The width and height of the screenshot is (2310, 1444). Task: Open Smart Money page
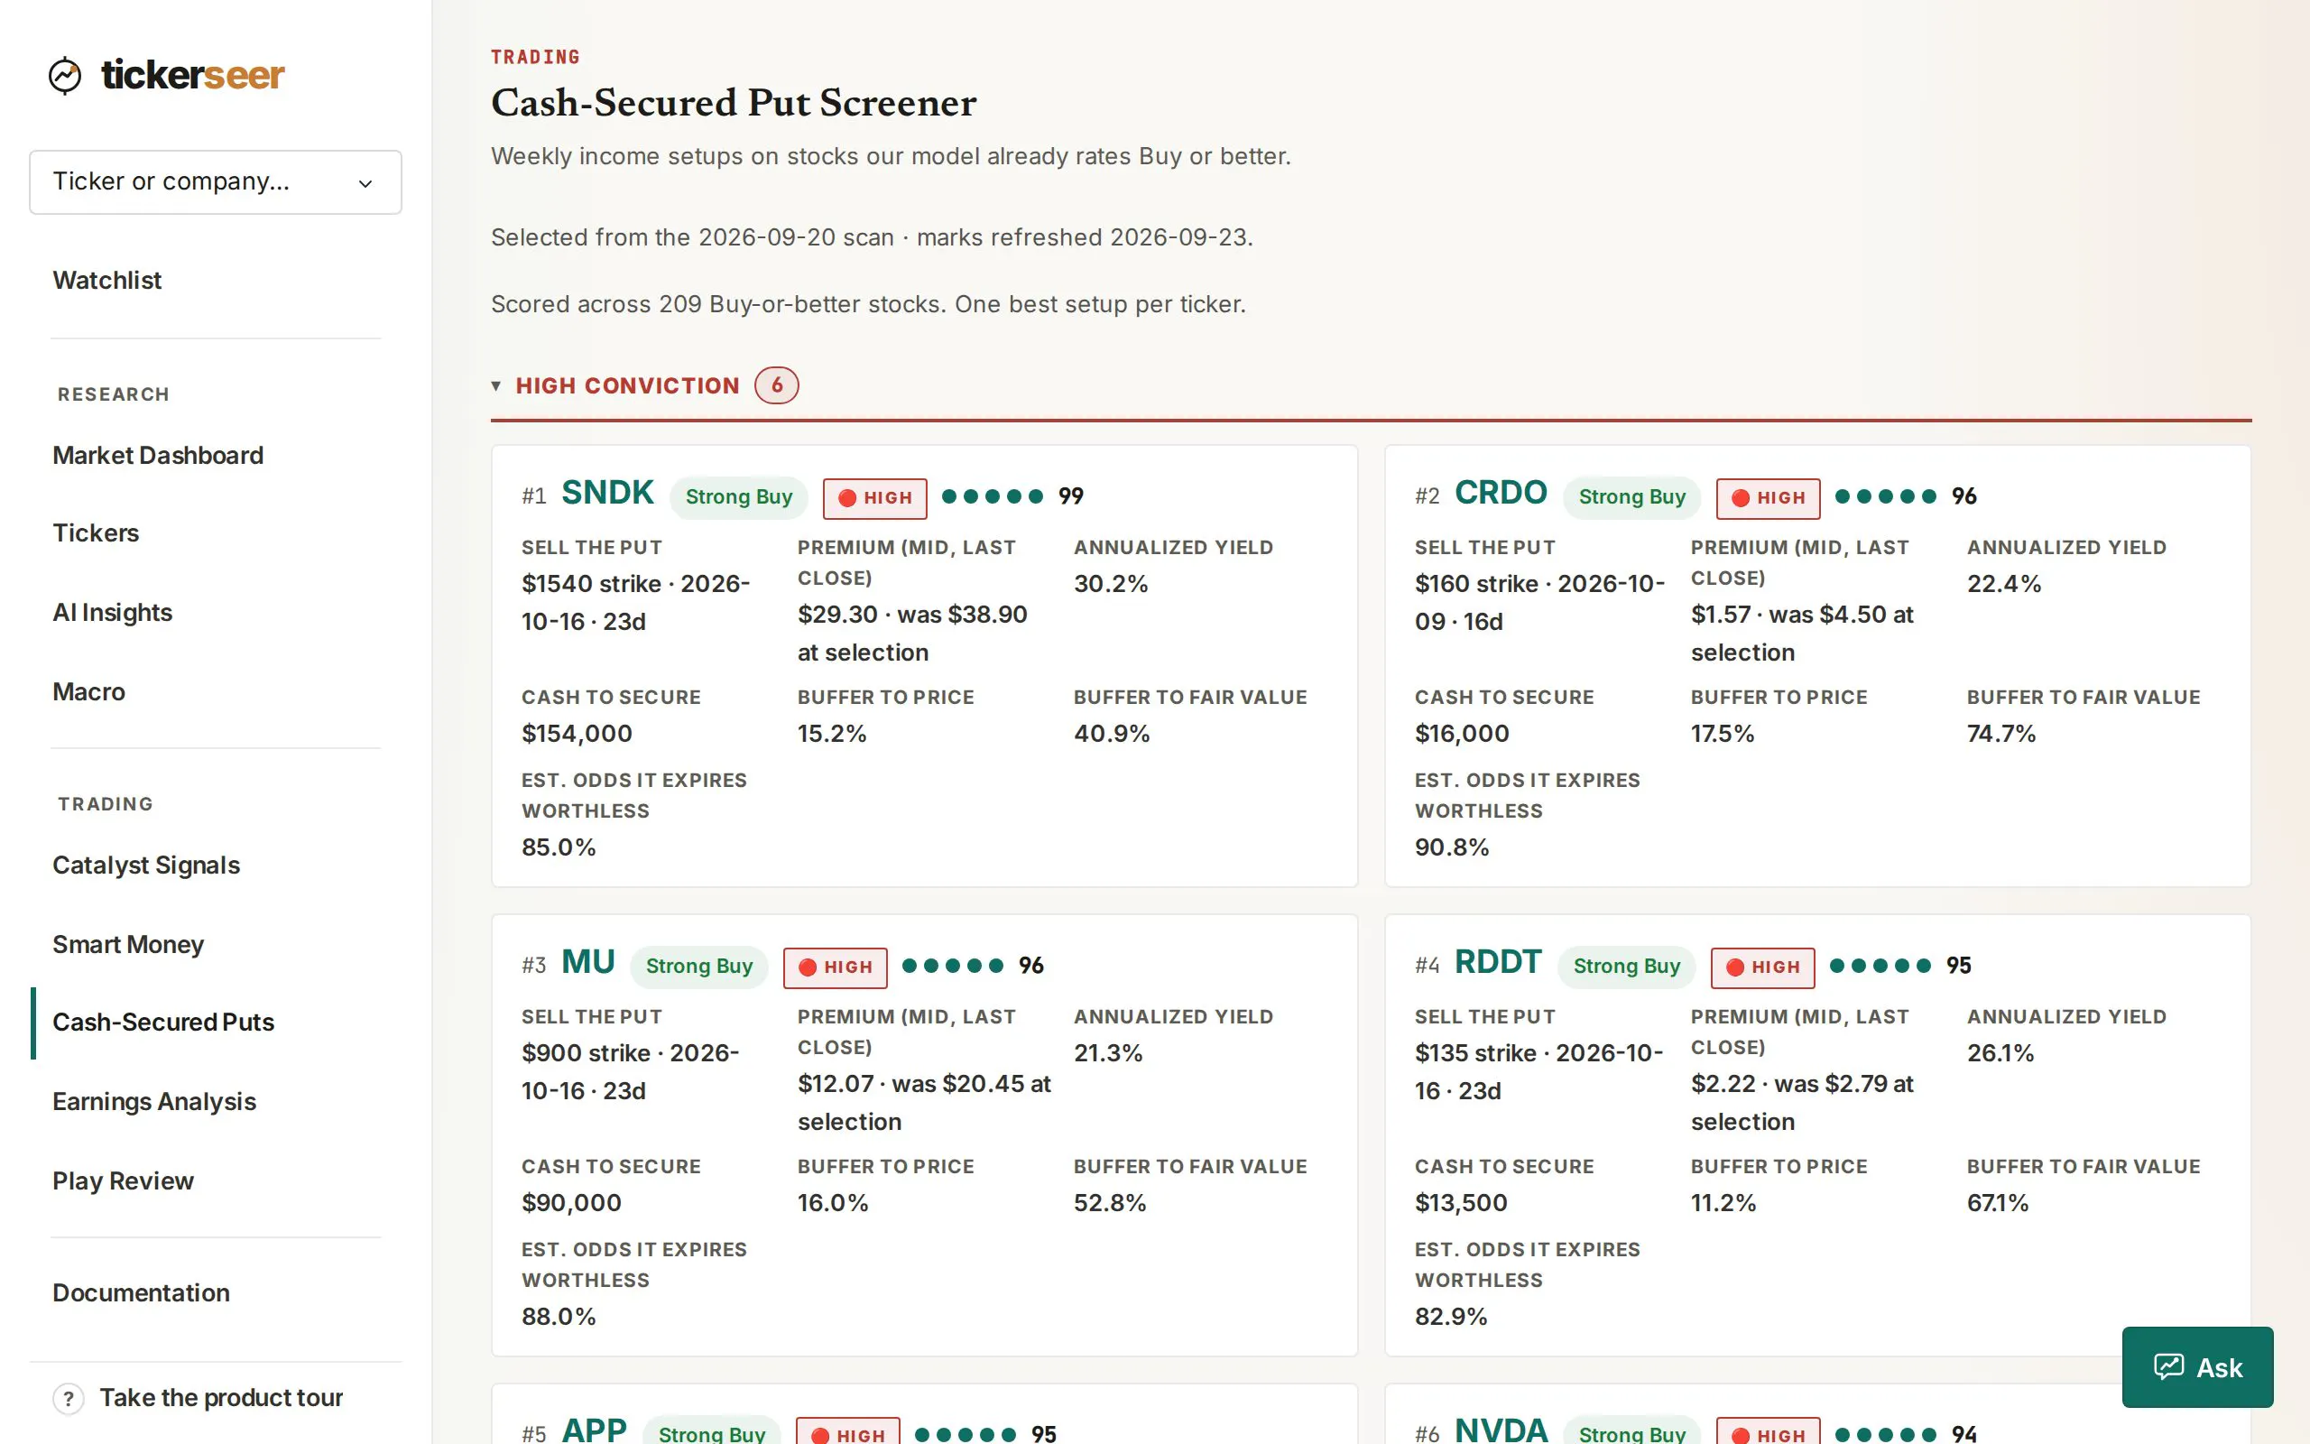point(128,944)
